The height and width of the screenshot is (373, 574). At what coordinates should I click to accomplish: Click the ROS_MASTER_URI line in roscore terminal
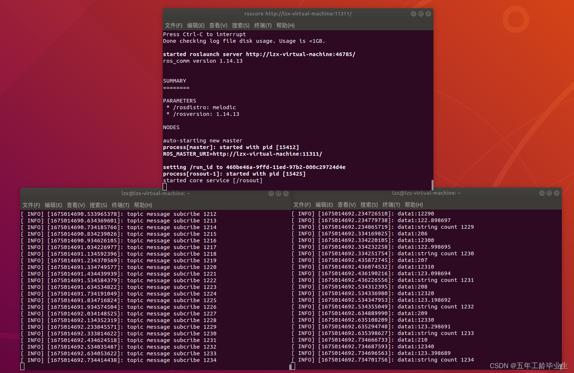pyautogui.click(x=242, y=154)
